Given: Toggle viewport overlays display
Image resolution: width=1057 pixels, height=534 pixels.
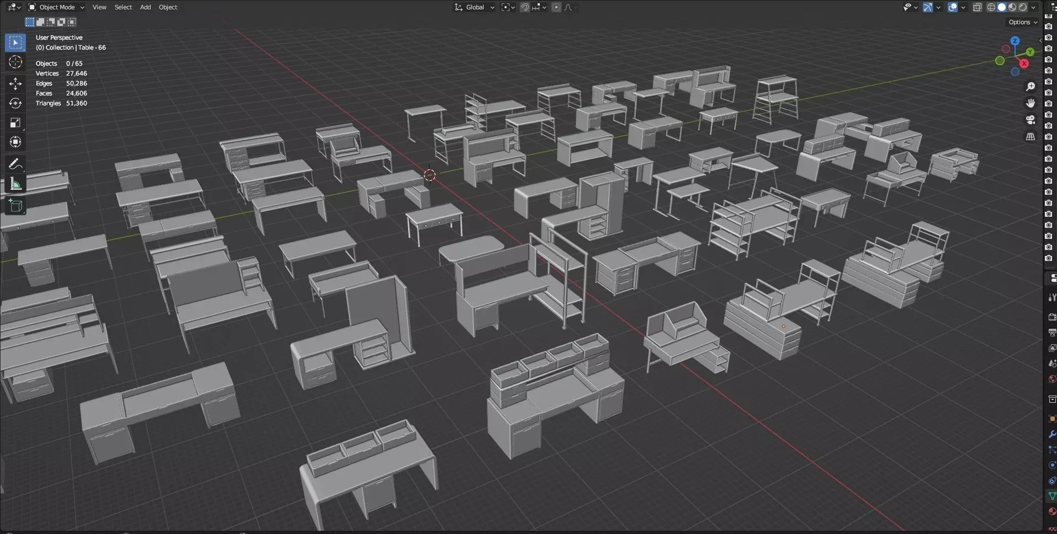Looking at the screenshot, I should (953, 7).
